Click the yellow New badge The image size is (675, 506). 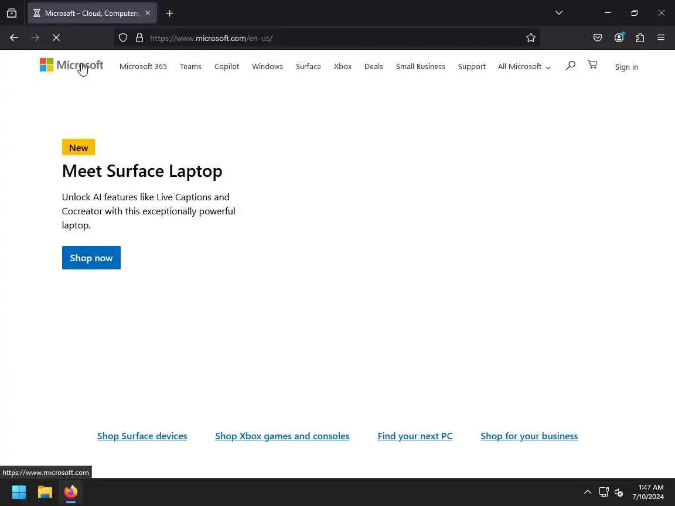pyautogui.click(x=79, y=147)
